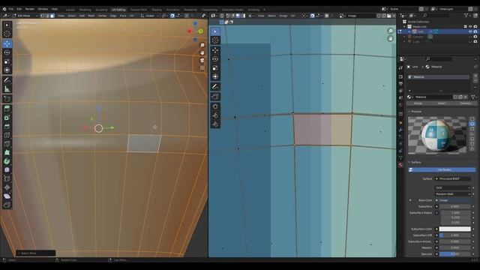Open the Mesh menu in 3D viewport header
The image size is (480, 270).
pyautogui.click(x=91, y=16)
